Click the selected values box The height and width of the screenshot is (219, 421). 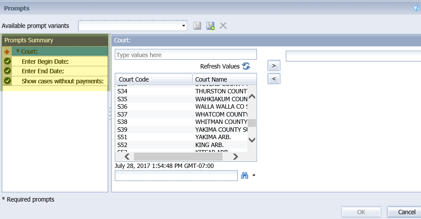pos(353,56)
